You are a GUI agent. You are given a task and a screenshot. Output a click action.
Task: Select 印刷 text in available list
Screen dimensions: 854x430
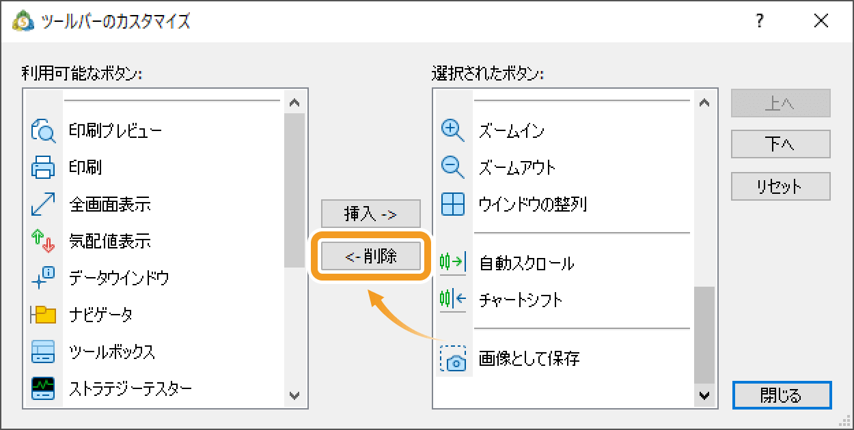[85, 167]
